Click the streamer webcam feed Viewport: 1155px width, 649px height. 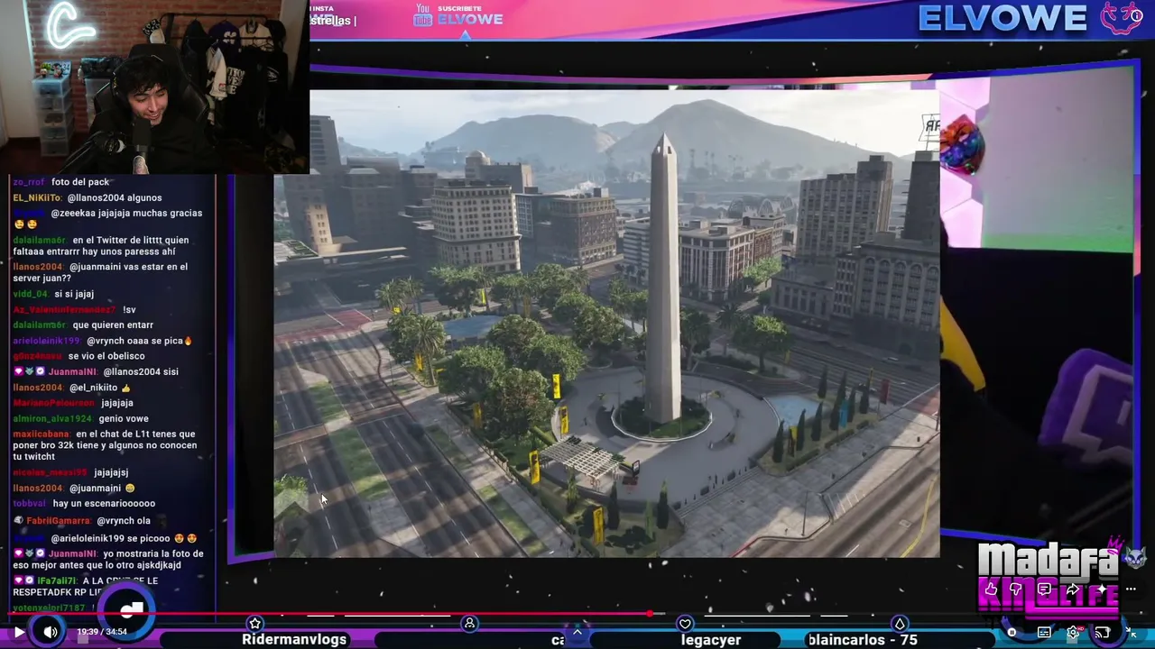pyautogui.click(x=154, y=87)
